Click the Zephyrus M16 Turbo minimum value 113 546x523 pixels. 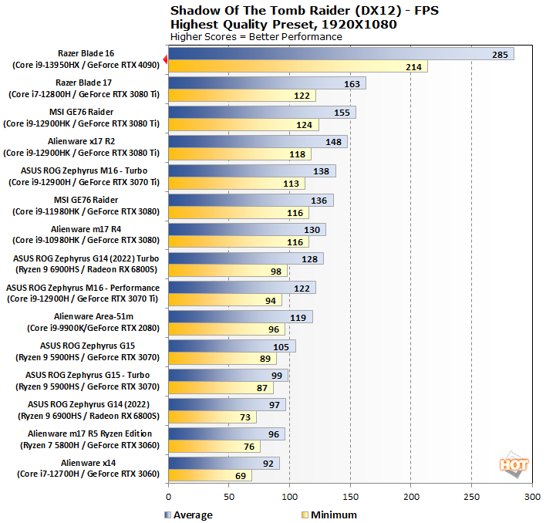(291, 184)
